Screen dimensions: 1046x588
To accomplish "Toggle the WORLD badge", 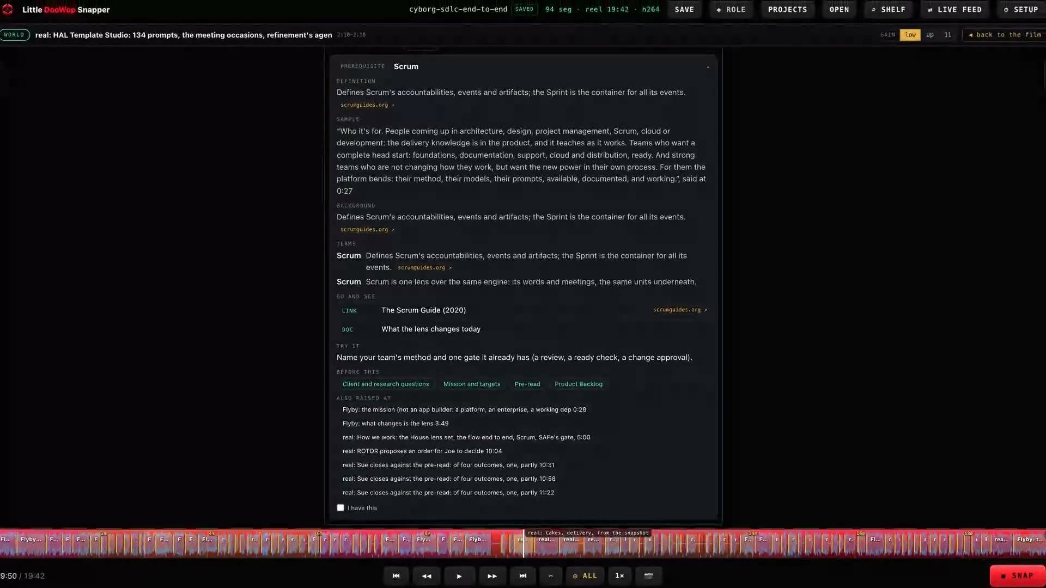I will 15,34.
